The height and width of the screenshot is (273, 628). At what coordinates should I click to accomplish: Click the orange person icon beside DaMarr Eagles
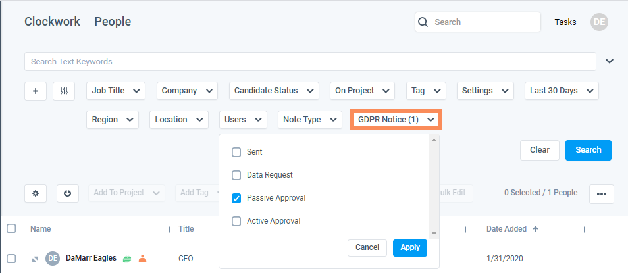(142, 259)
